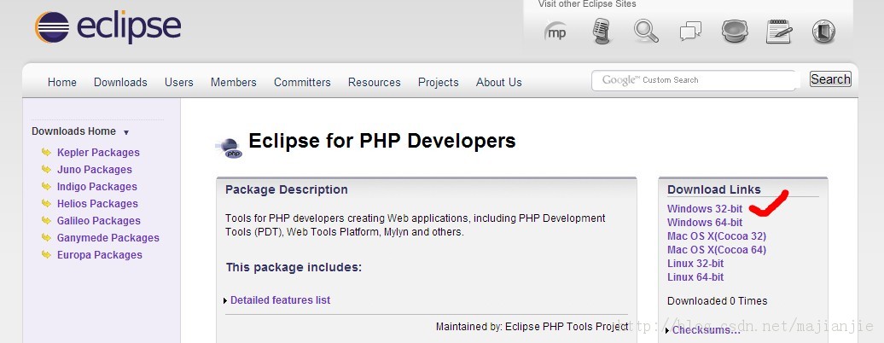Open the notepad wiki icon
This screenshot has width=884, height=343.
point(778,31)
